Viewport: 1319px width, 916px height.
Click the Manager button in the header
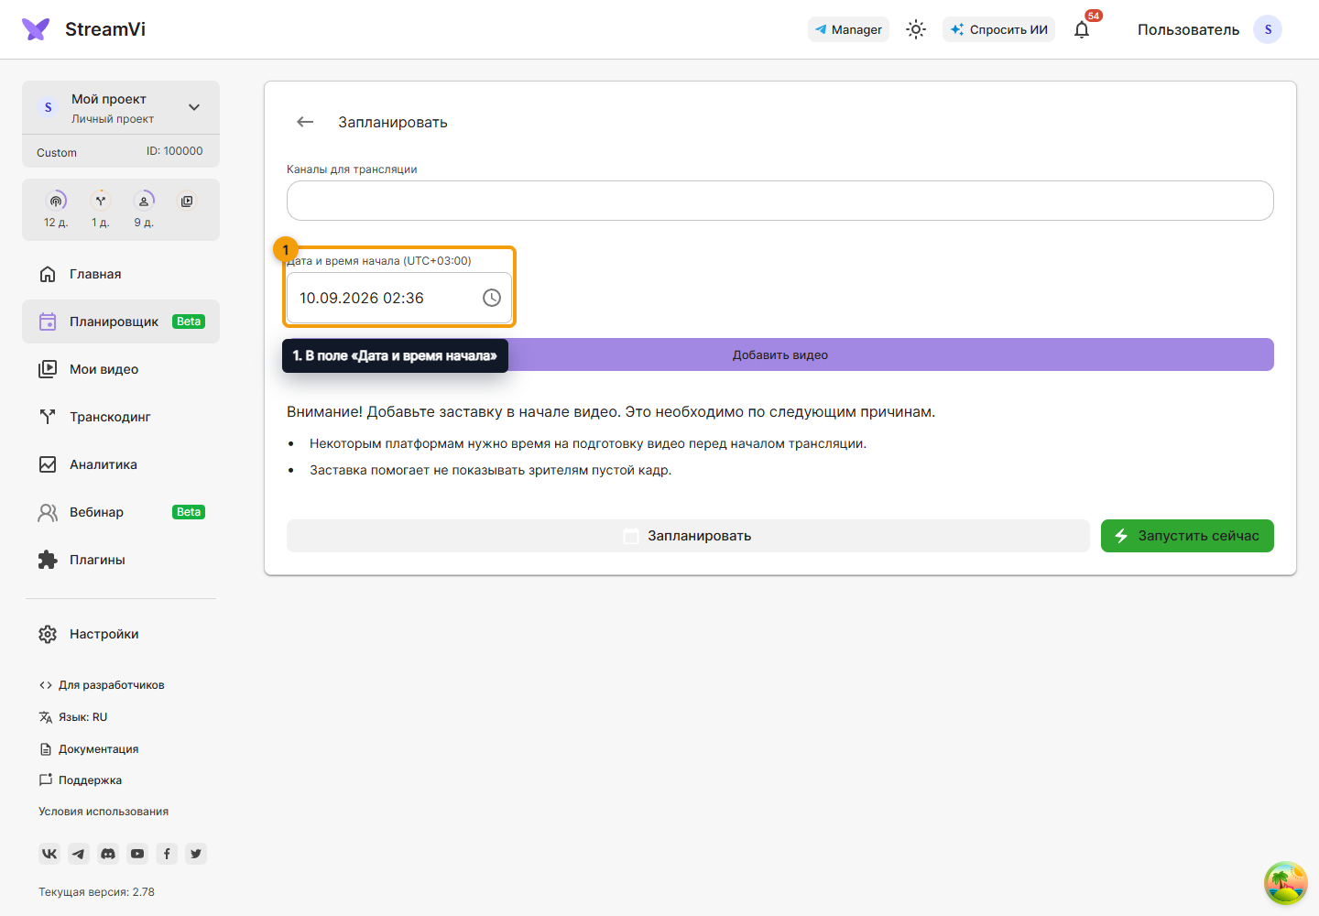[x=848, y=29]
